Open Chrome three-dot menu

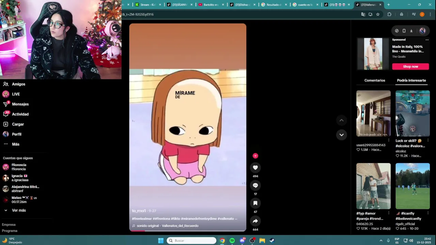(x=430, y=14)
